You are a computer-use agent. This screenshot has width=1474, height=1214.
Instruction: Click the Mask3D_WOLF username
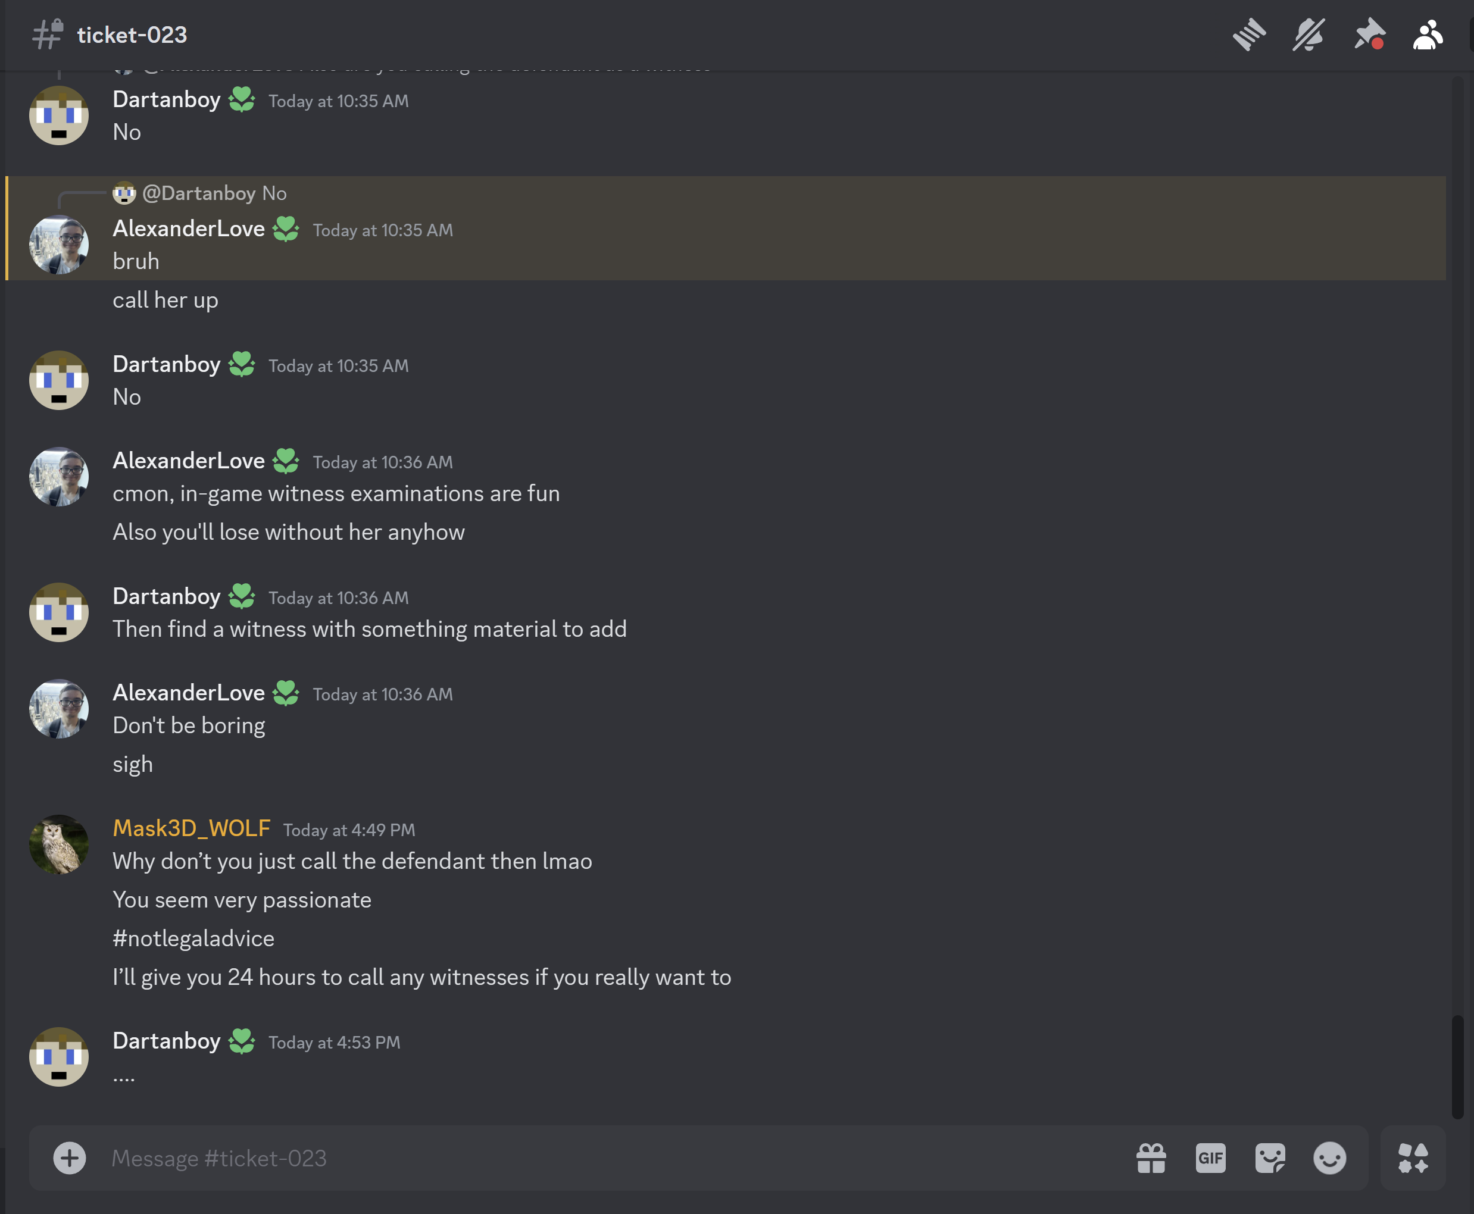pos(191,828)
